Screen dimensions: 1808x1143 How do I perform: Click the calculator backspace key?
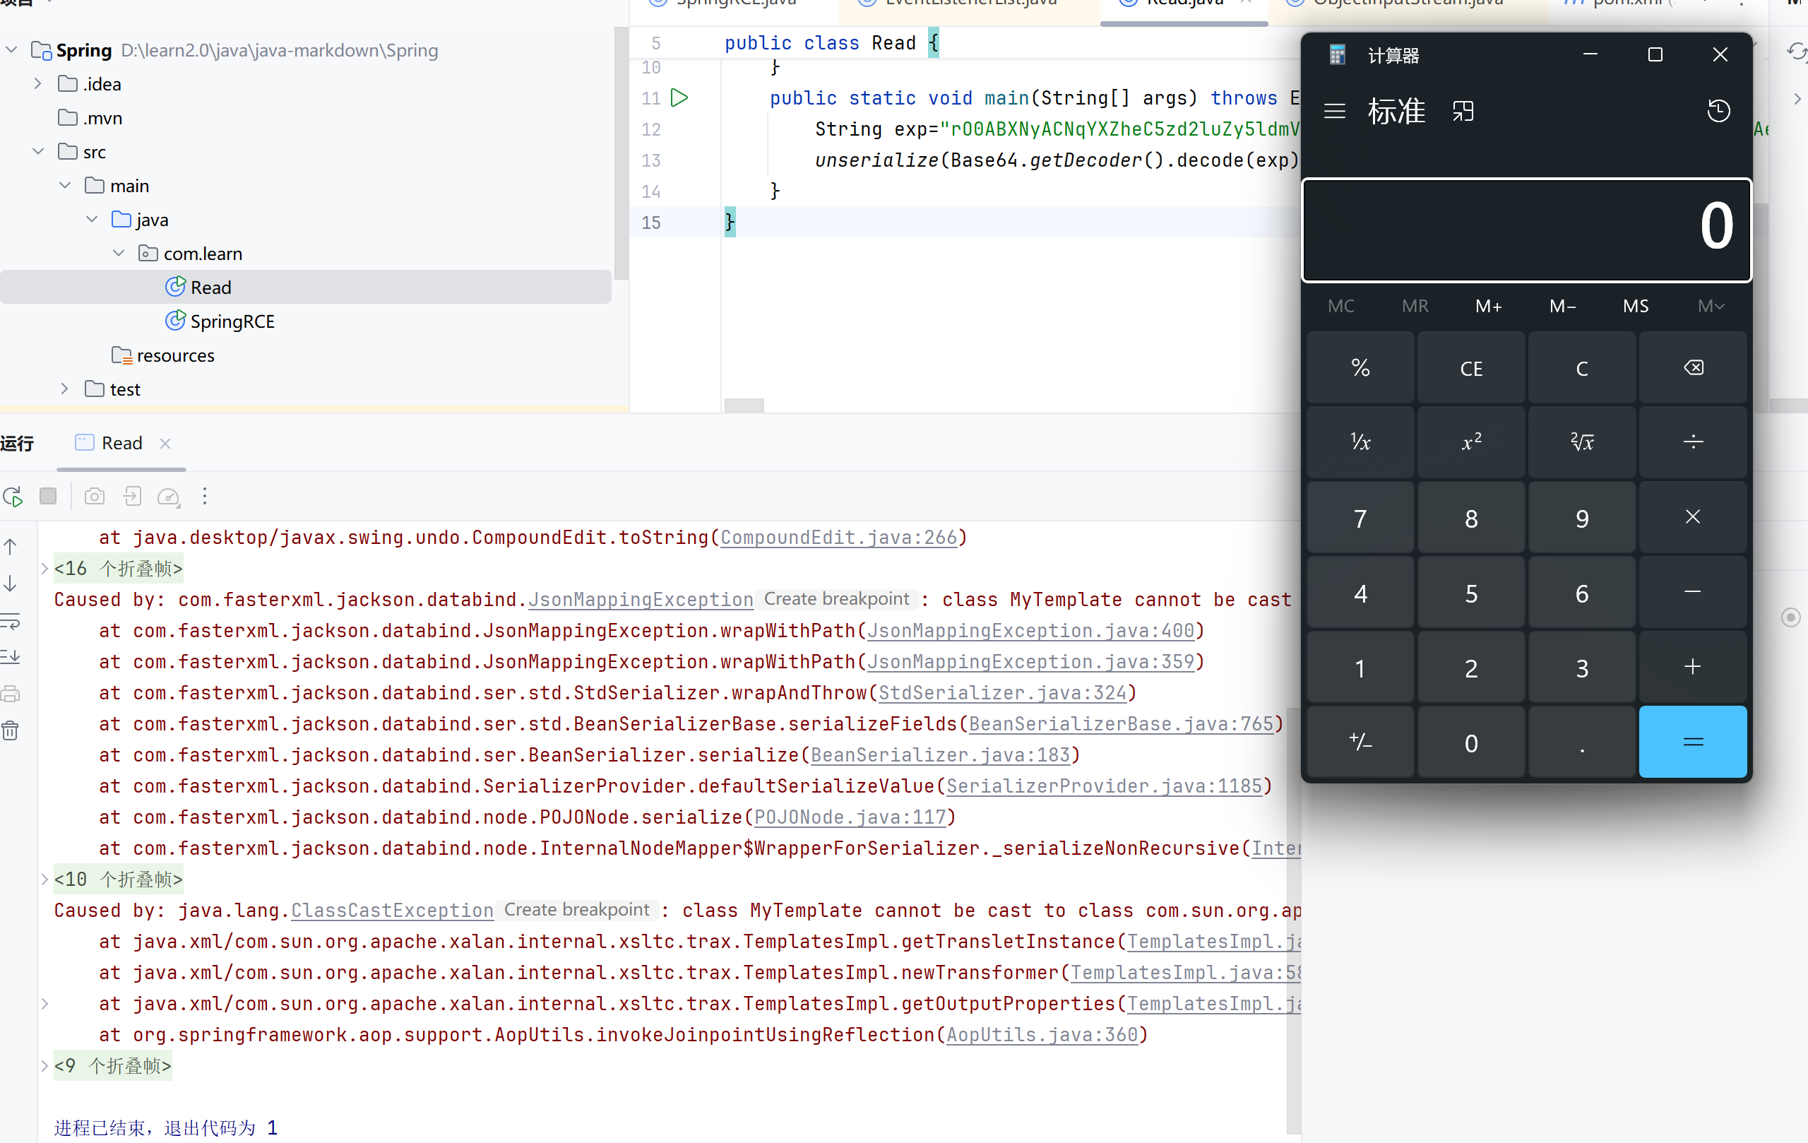coord(1692,368)
